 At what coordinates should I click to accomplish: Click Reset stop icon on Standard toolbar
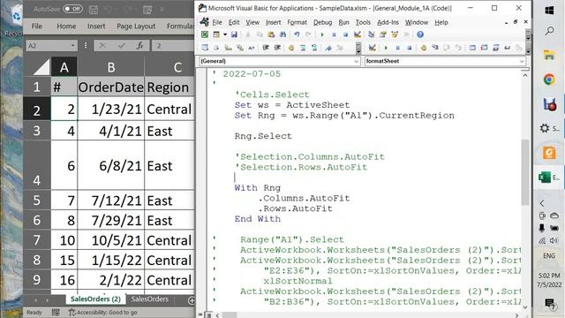pyautogui.click(x=345, y=34)
